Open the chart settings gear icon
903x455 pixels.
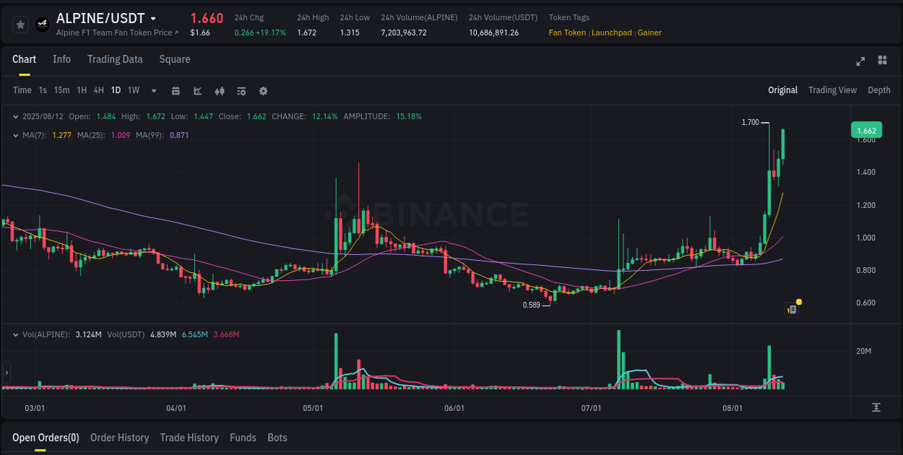point(263,91)
